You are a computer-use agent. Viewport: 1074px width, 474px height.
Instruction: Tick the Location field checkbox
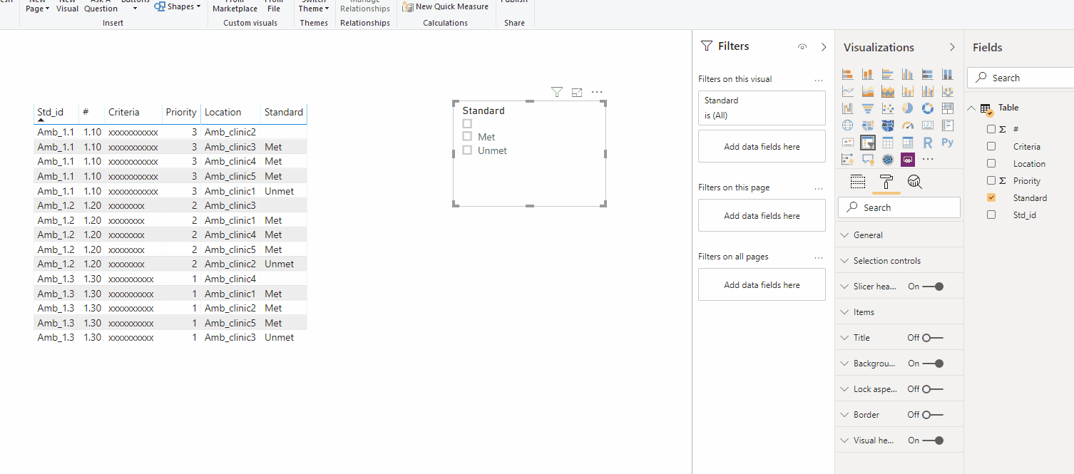991,163
